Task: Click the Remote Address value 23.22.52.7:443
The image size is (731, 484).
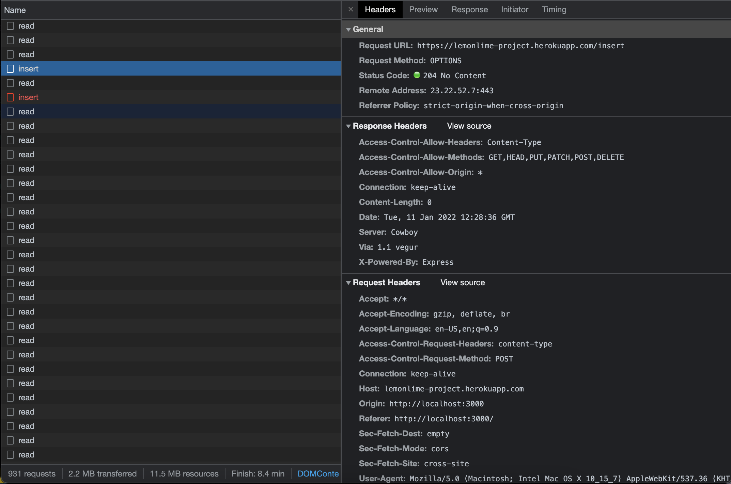Action: tap(462, 91)
